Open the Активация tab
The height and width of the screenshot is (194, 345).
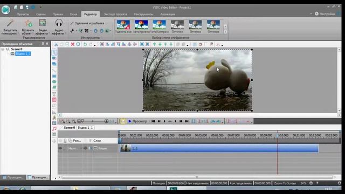(x=168, y=14)
